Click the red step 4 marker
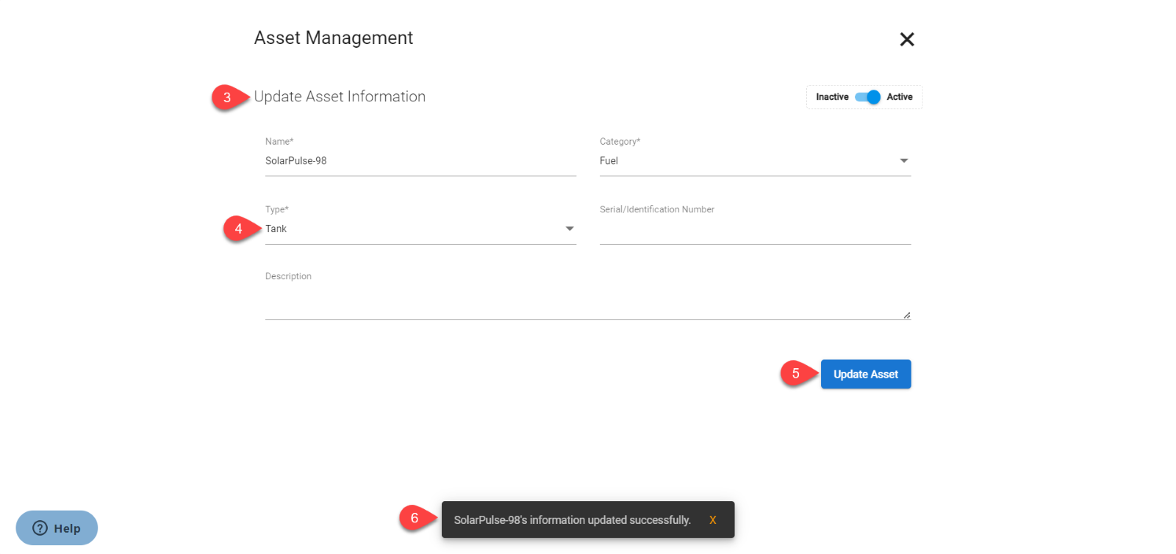Image resolution: width=1176 pixels, height=554 pixels. click(238, 229)
